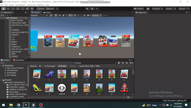Open the Layout dropdown

[184, 9]
